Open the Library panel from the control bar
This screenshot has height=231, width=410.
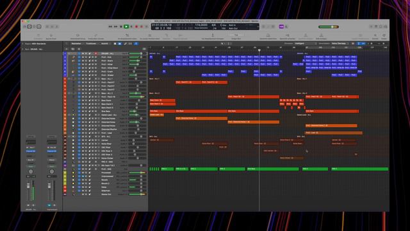24,27
